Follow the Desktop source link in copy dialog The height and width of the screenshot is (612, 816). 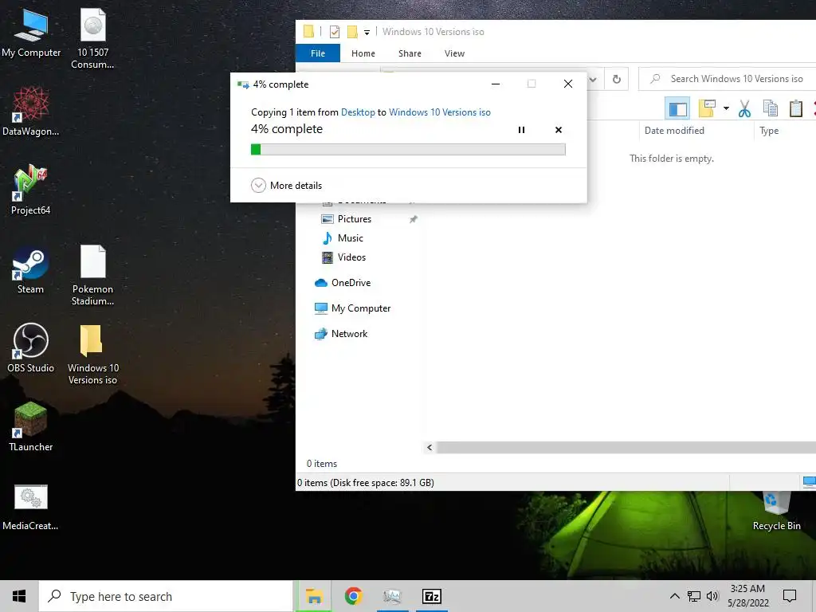click(358, 112)
